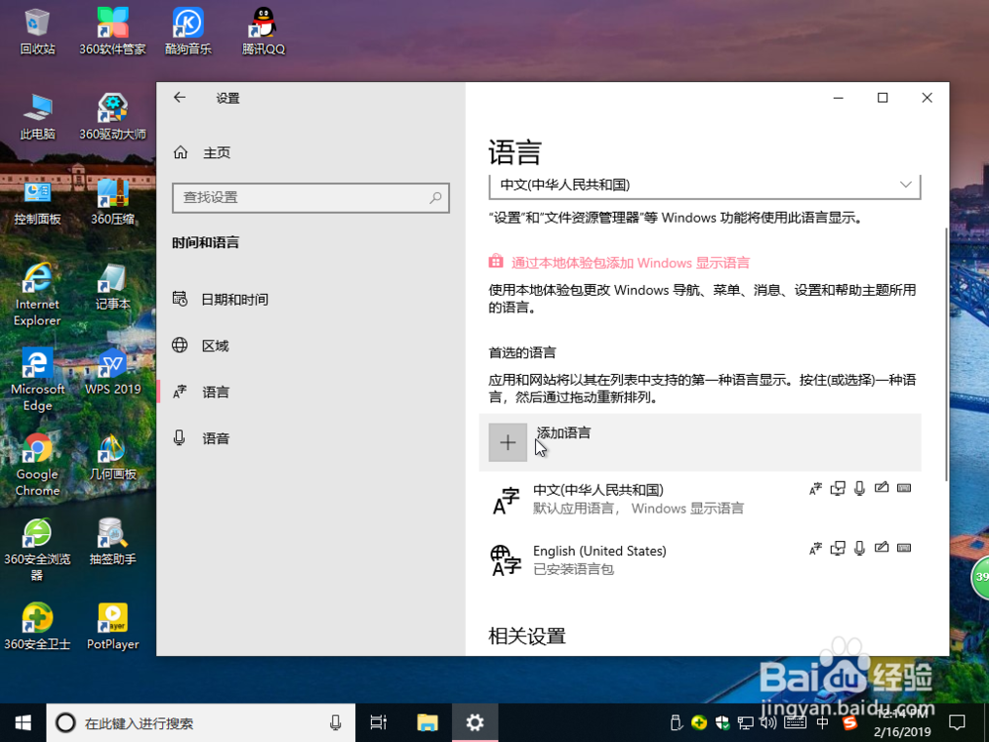
Task: Click the 查找设置 search field
Action: (x=311, y=198)
